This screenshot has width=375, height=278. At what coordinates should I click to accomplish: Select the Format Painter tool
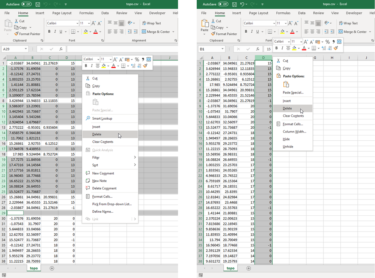pyautogui.click(x=27, y=34)
